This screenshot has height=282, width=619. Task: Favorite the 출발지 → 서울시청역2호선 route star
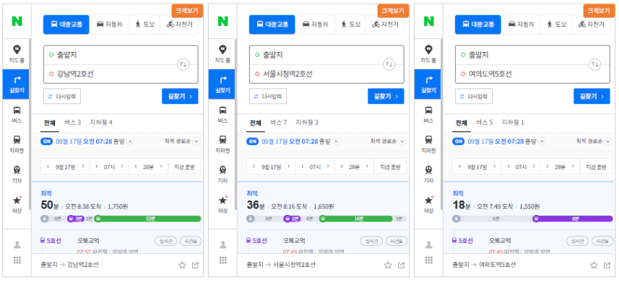pyautogui.click(x=388, y=265)
